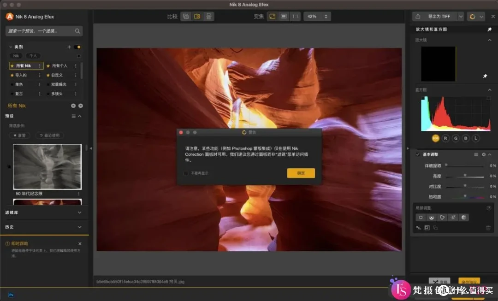Viewport: 498px width, 301px height.
Task: Select the control line local adjustment tool
Action: (431, 218)
